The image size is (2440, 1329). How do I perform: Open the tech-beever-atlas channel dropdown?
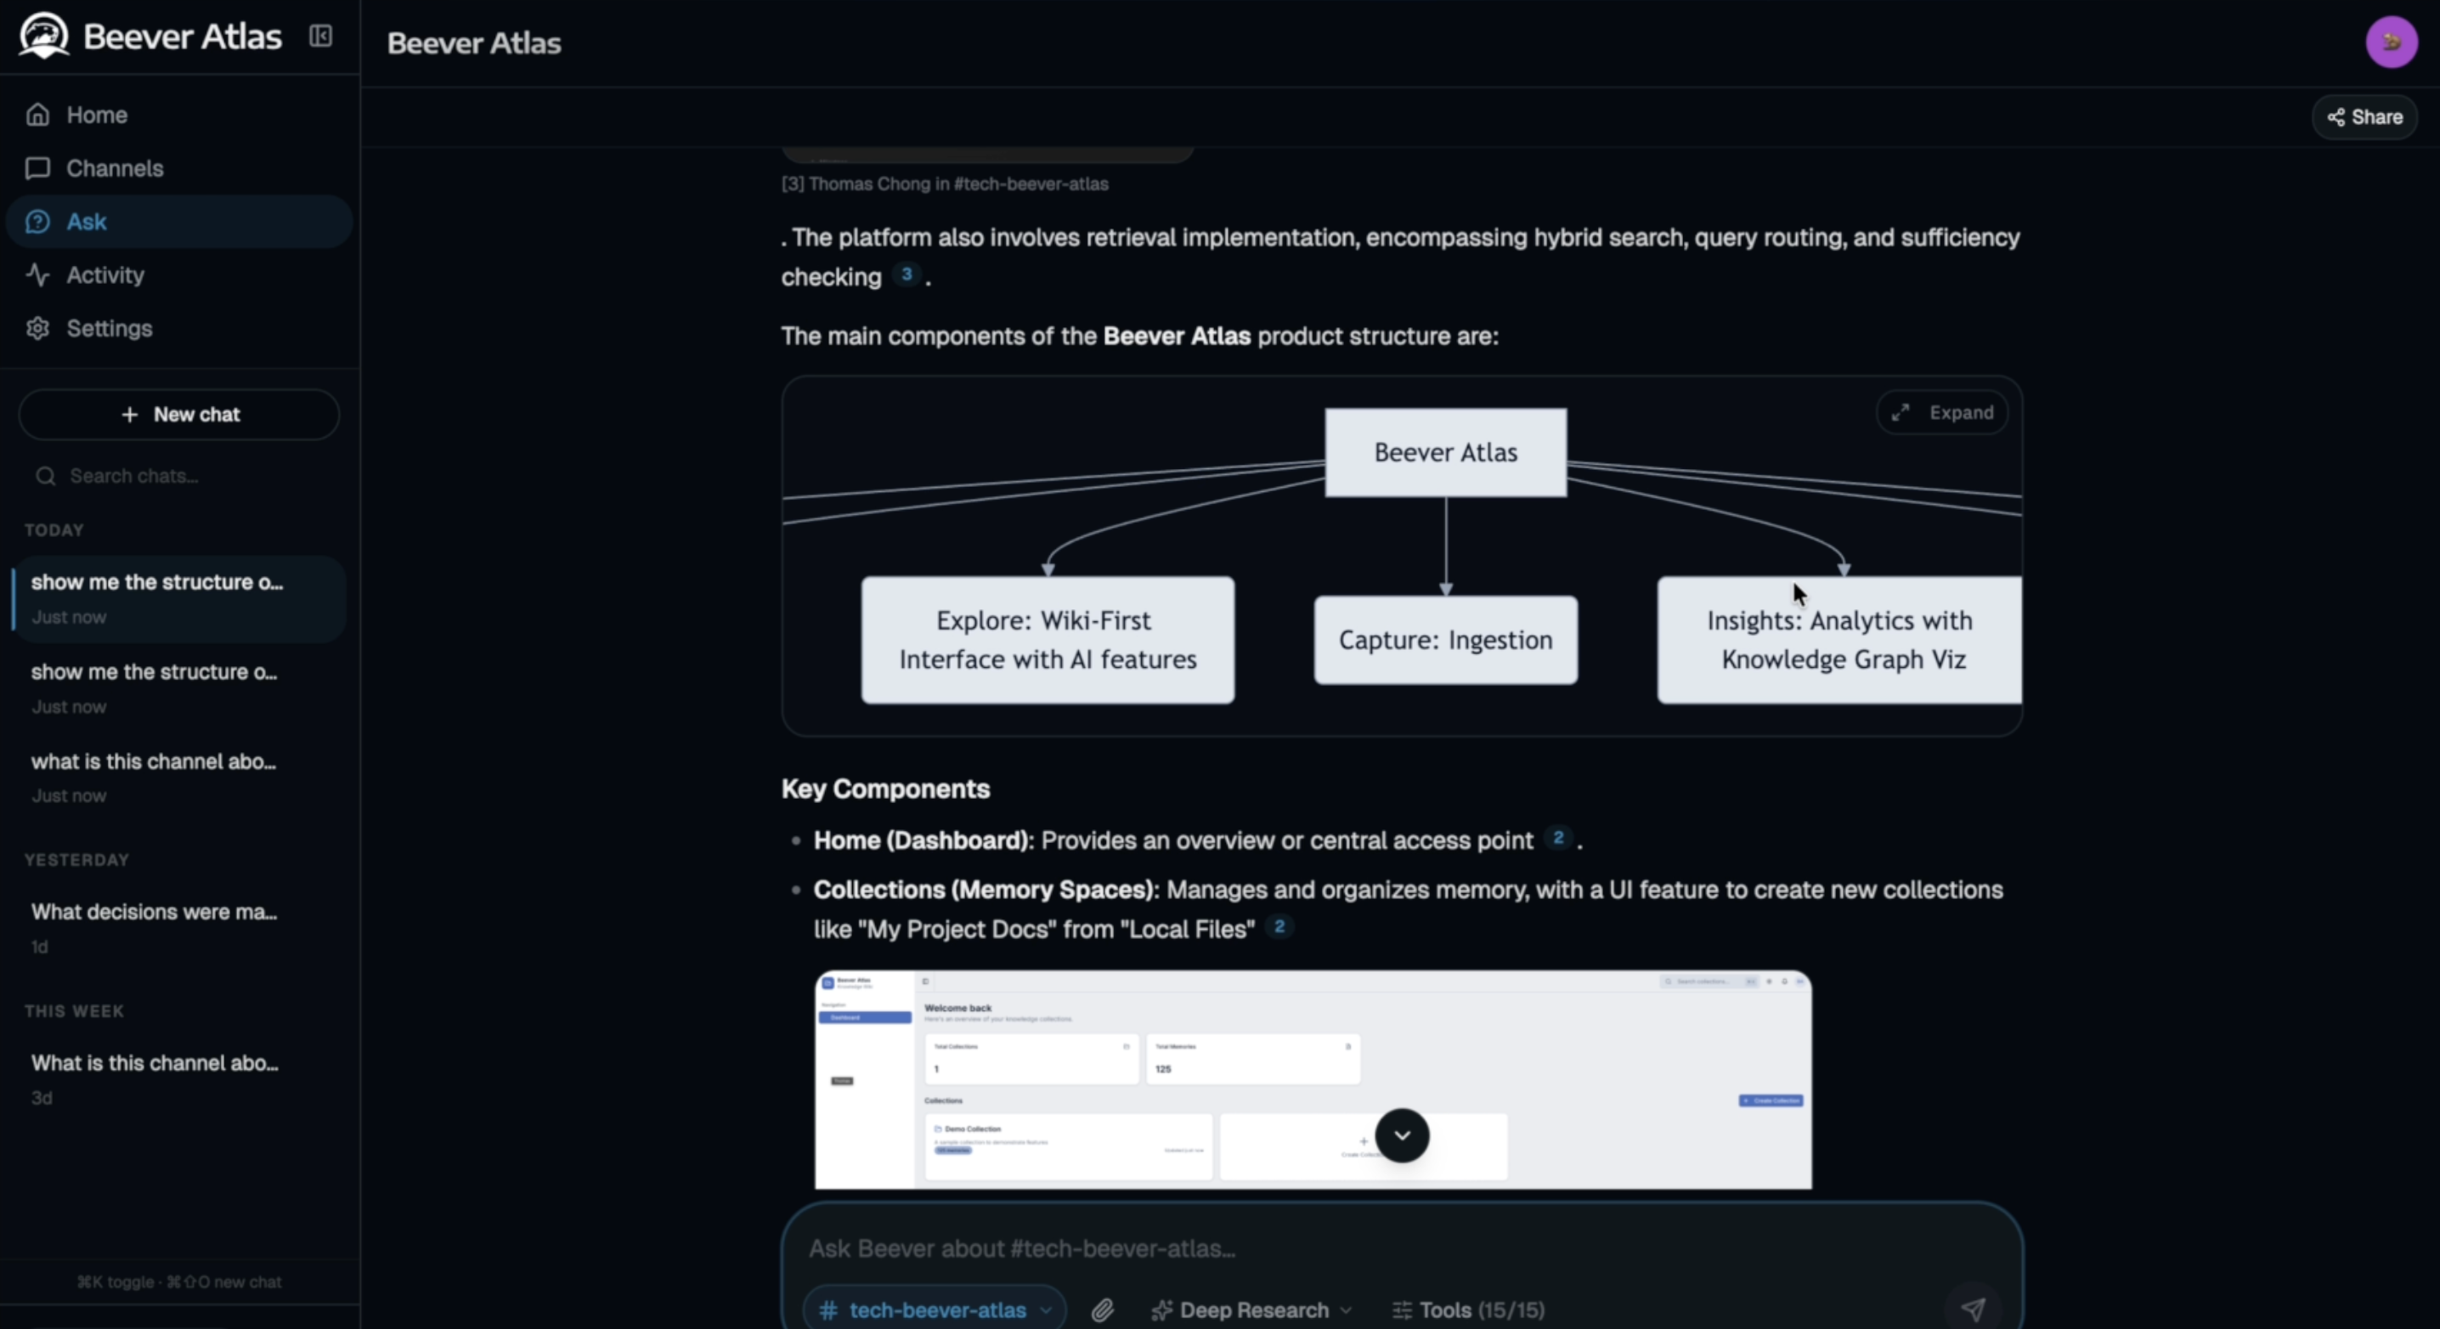click(x=935, y=1310)
